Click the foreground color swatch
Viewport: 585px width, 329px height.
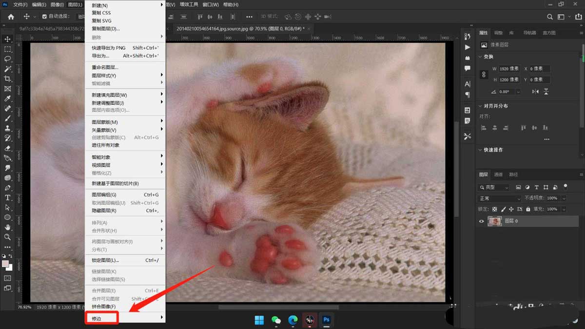(5, 264)
